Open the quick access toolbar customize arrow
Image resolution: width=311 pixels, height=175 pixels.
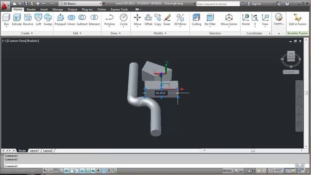pyautogui.click(x=104, y=3)
